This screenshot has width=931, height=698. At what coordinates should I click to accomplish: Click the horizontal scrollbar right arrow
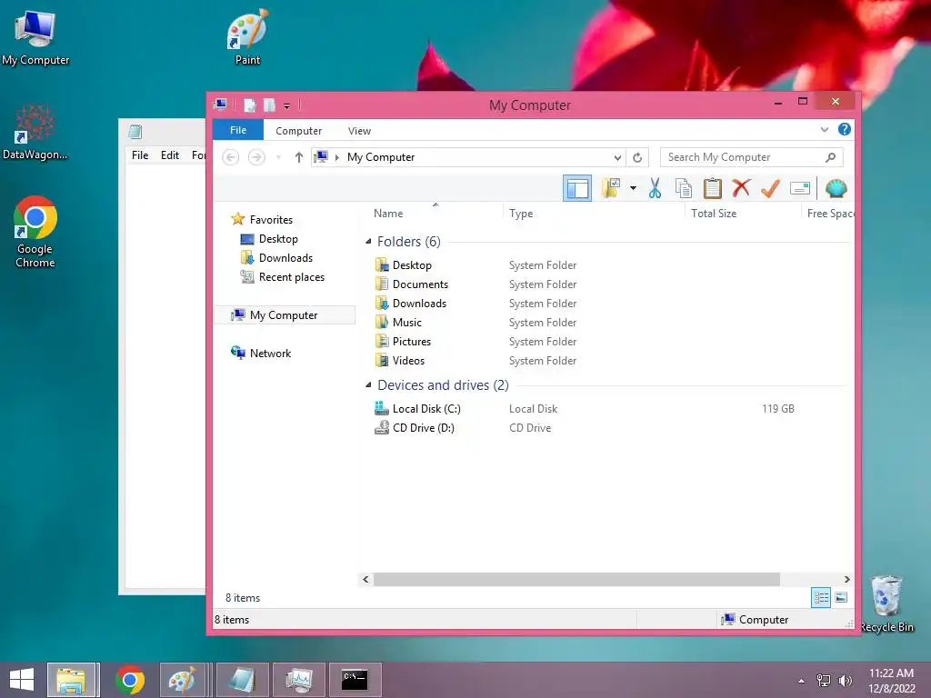847,579
